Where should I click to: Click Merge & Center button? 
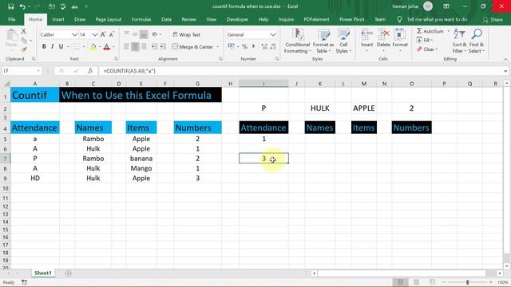(x=192, y=47)
